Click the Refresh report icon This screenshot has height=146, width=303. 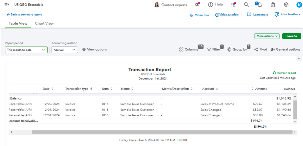[274, 73]
